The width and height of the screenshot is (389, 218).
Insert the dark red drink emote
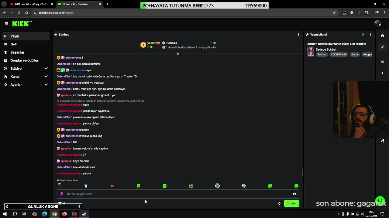pyautogui.click(x=60, y=186)
